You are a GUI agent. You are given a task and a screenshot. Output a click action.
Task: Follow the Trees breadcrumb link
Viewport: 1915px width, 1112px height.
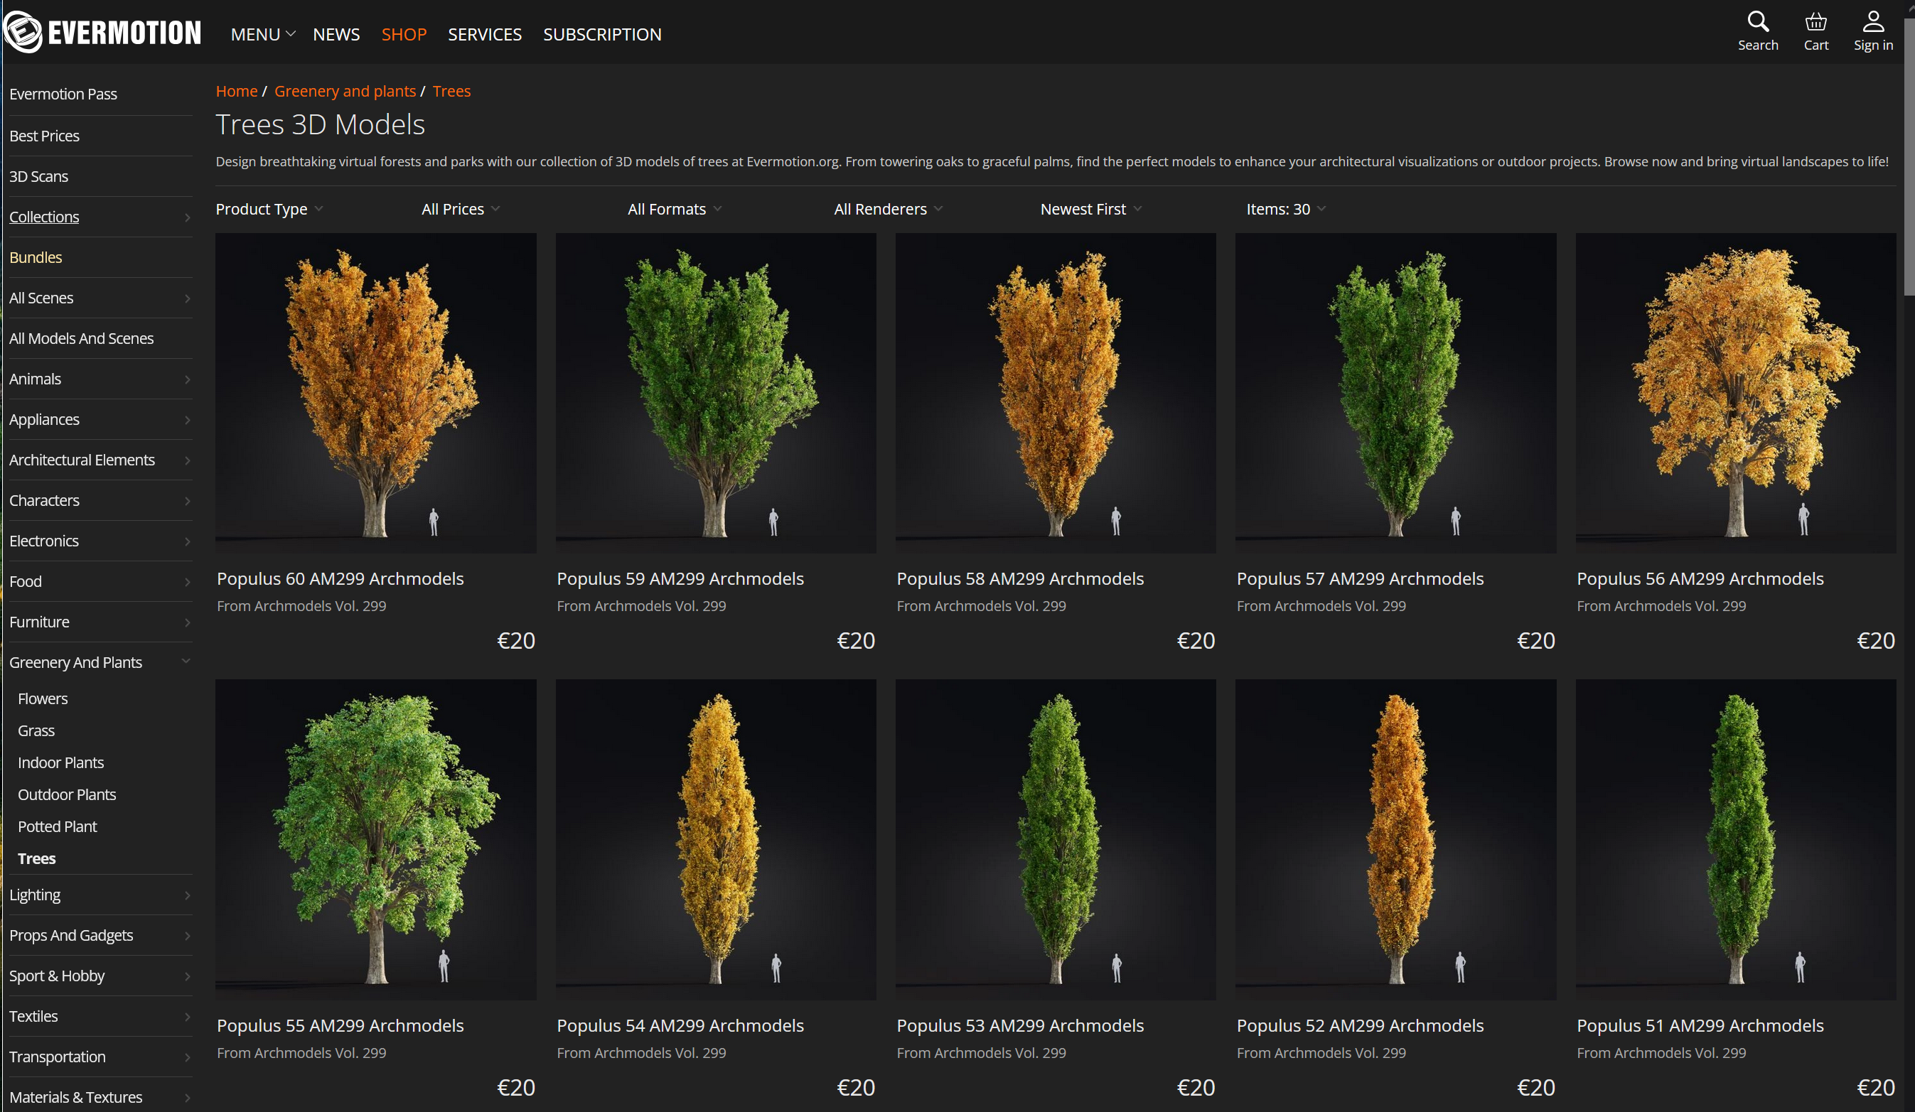click(451, 91)
